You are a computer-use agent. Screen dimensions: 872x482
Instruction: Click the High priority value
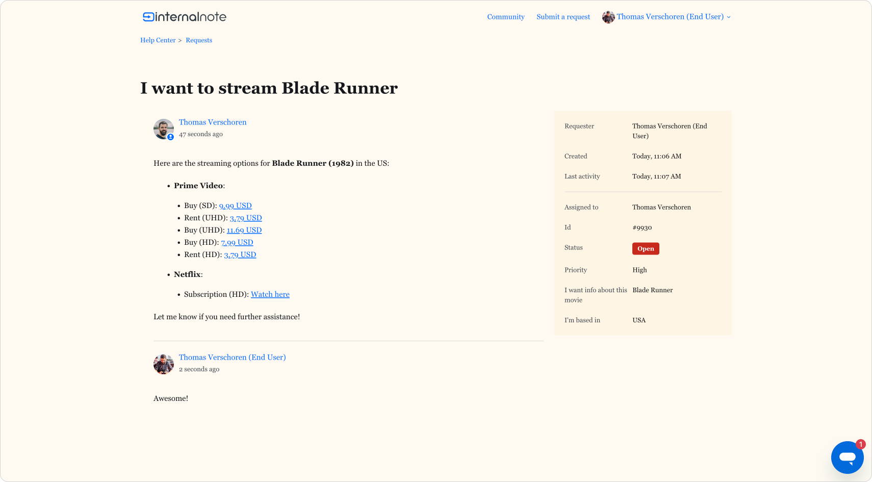pos(639,270)
